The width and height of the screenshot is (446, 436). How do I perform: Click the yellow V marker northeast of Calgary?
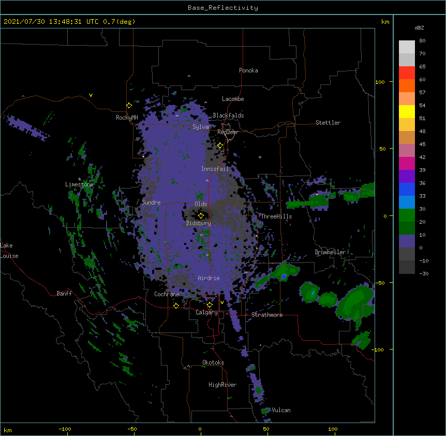(222, 302)
